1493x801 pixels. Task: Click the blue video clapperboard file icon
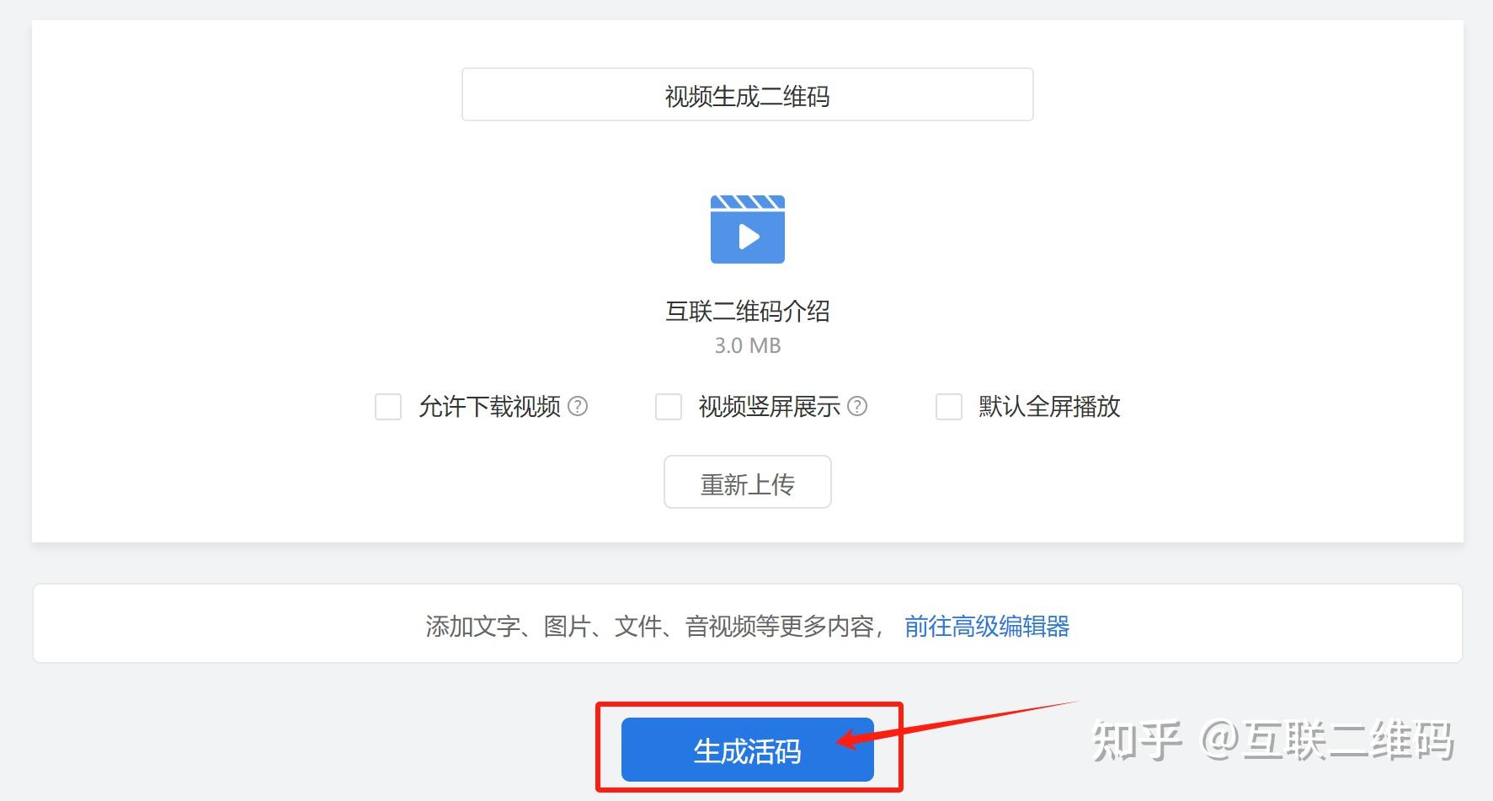click(747, 229)
